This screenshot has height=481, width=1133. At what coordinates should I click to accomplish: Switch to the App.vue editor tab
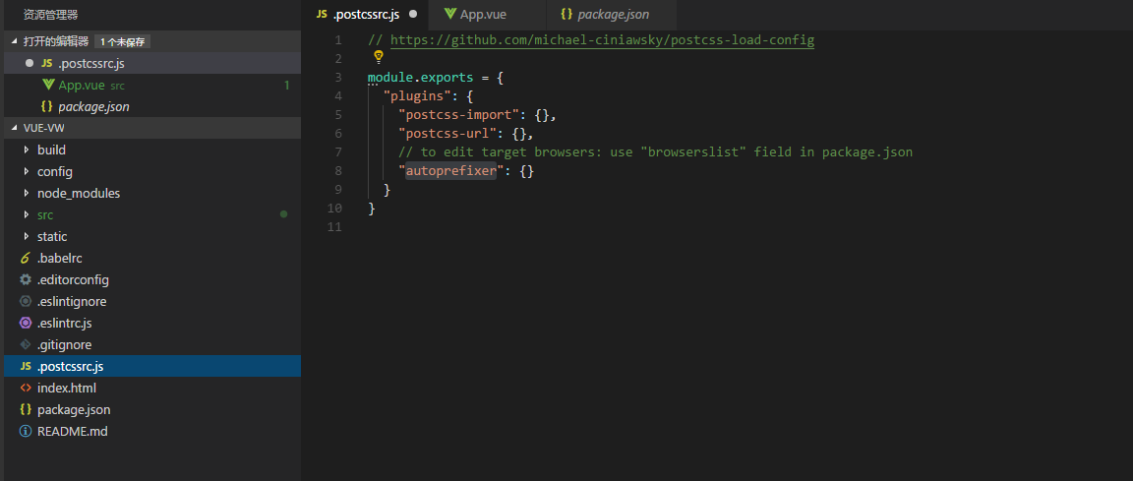click(x=486, y=15)
